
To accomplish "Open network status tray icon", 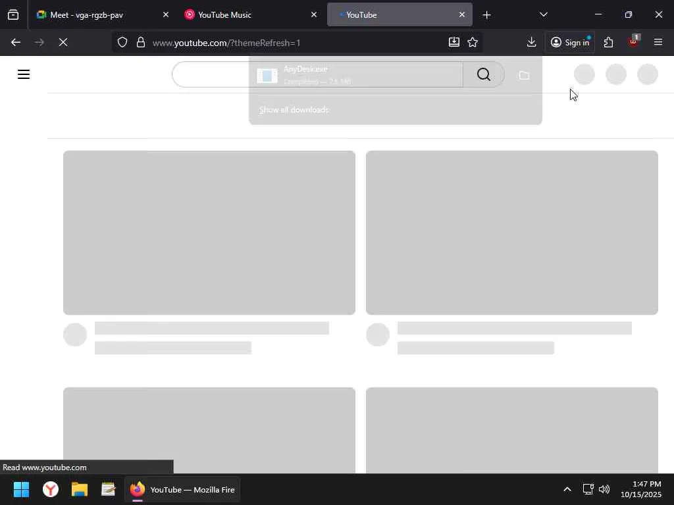I will point(588,489).
